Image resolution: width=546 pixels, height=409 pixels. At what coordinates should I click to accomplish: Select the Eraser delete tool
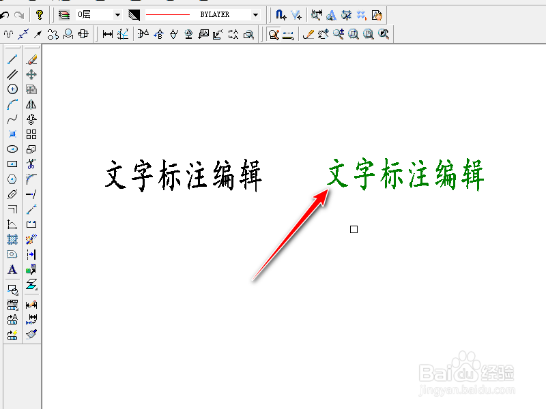coord(31,59)
